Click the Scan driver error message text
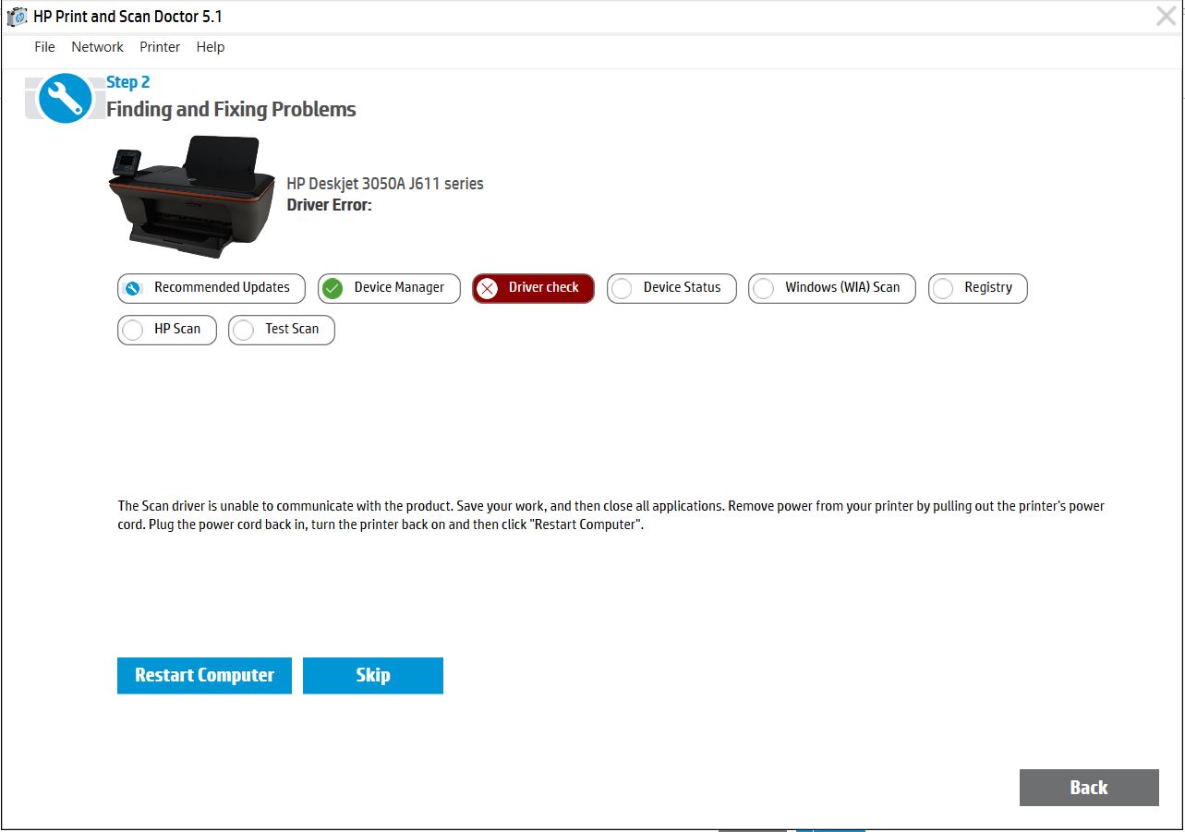The height and width of the screenshot is (832, 1185). (x=611, y=516)
